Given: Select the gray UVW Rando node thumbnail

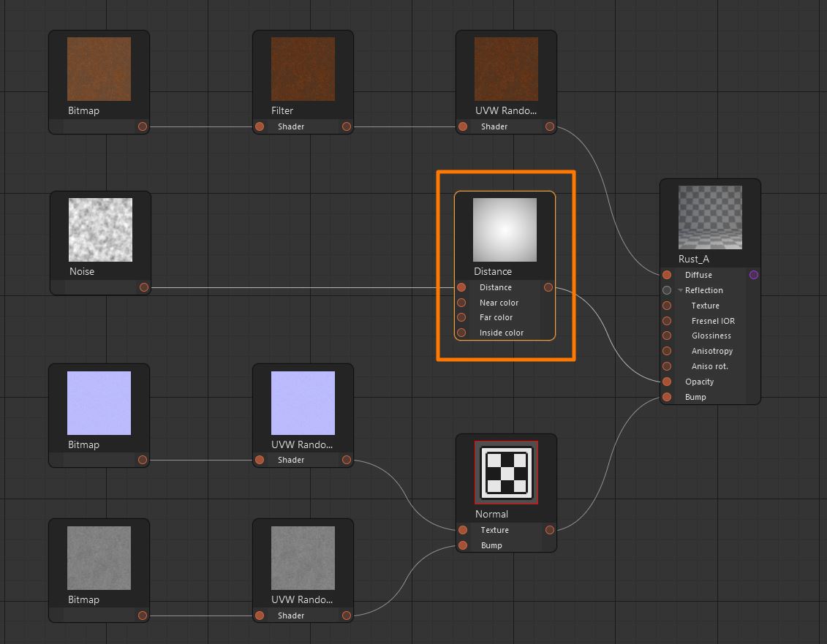Looking at the screenshot, I should coord(303,558).
